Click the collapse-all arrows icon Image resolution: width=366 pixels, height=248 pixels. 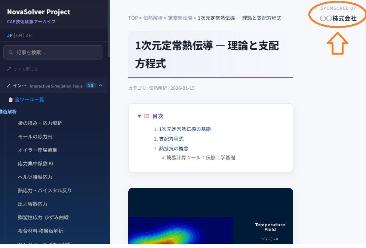[x=9, y=69]
